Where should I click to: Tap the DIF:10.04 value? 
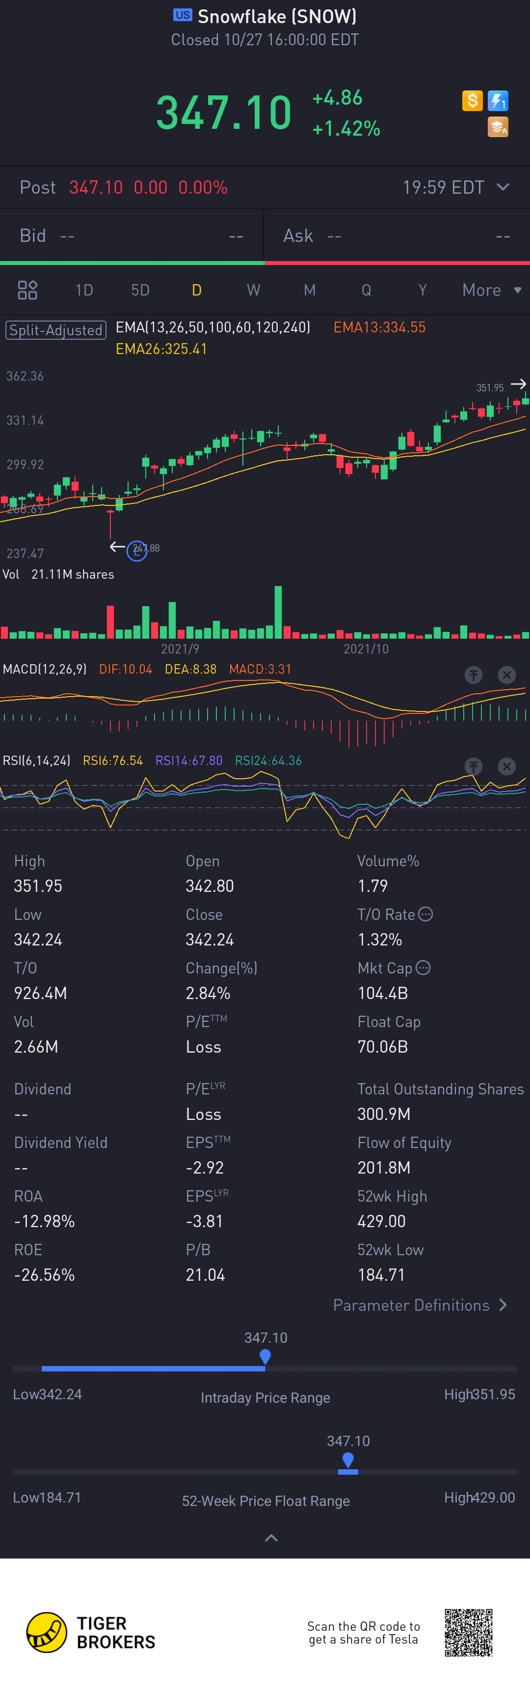[x=126, y=669]
